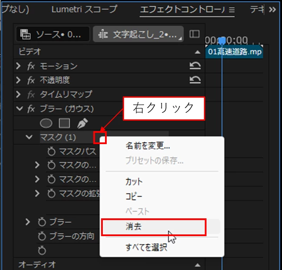Collapse the オーディオ section arrow

(197, 265)
